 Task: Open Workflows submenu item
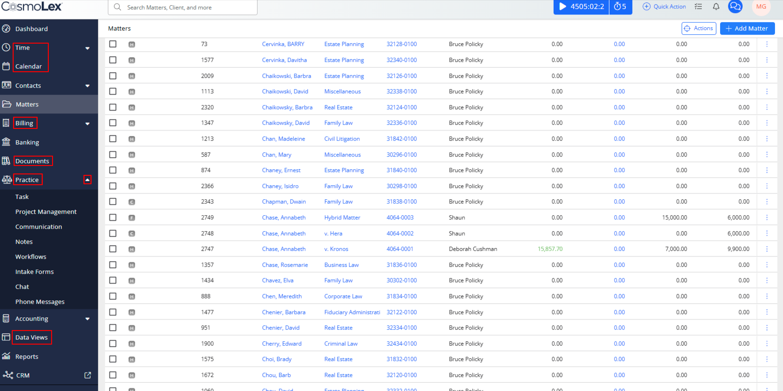tap(30, 257)
